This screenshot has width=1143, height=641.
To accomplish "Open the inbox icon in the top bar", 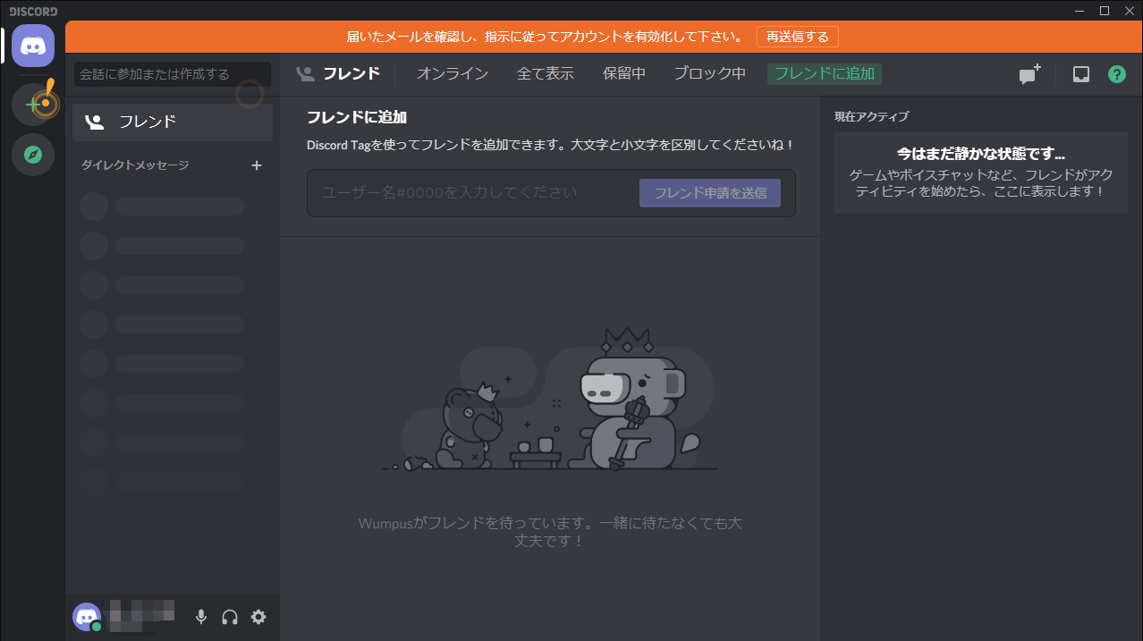I will point(1080,74).
